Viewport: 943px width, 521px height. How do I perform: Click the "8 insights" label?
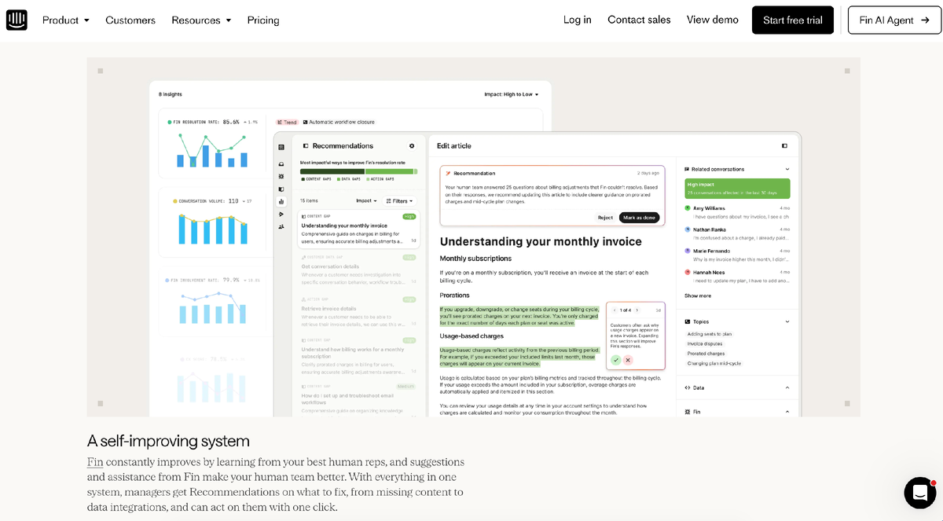tap(171, 94)
